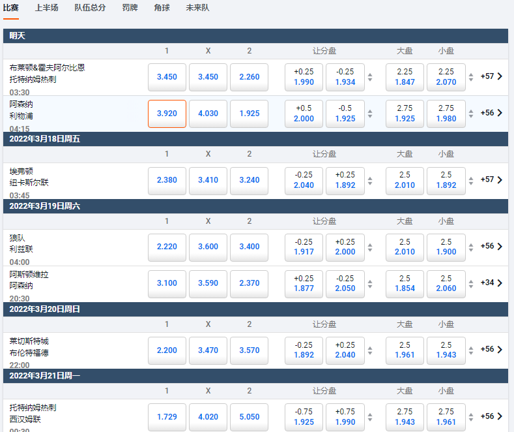This screenshot has width=514, height=432.
Task: Change over/under line for 阿斯顿维拉 match
Action: (471, 284)
